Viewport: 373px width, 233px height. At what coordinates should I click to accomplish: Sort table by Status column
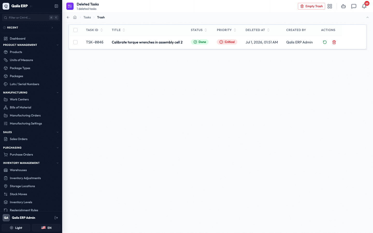[199, 30]
